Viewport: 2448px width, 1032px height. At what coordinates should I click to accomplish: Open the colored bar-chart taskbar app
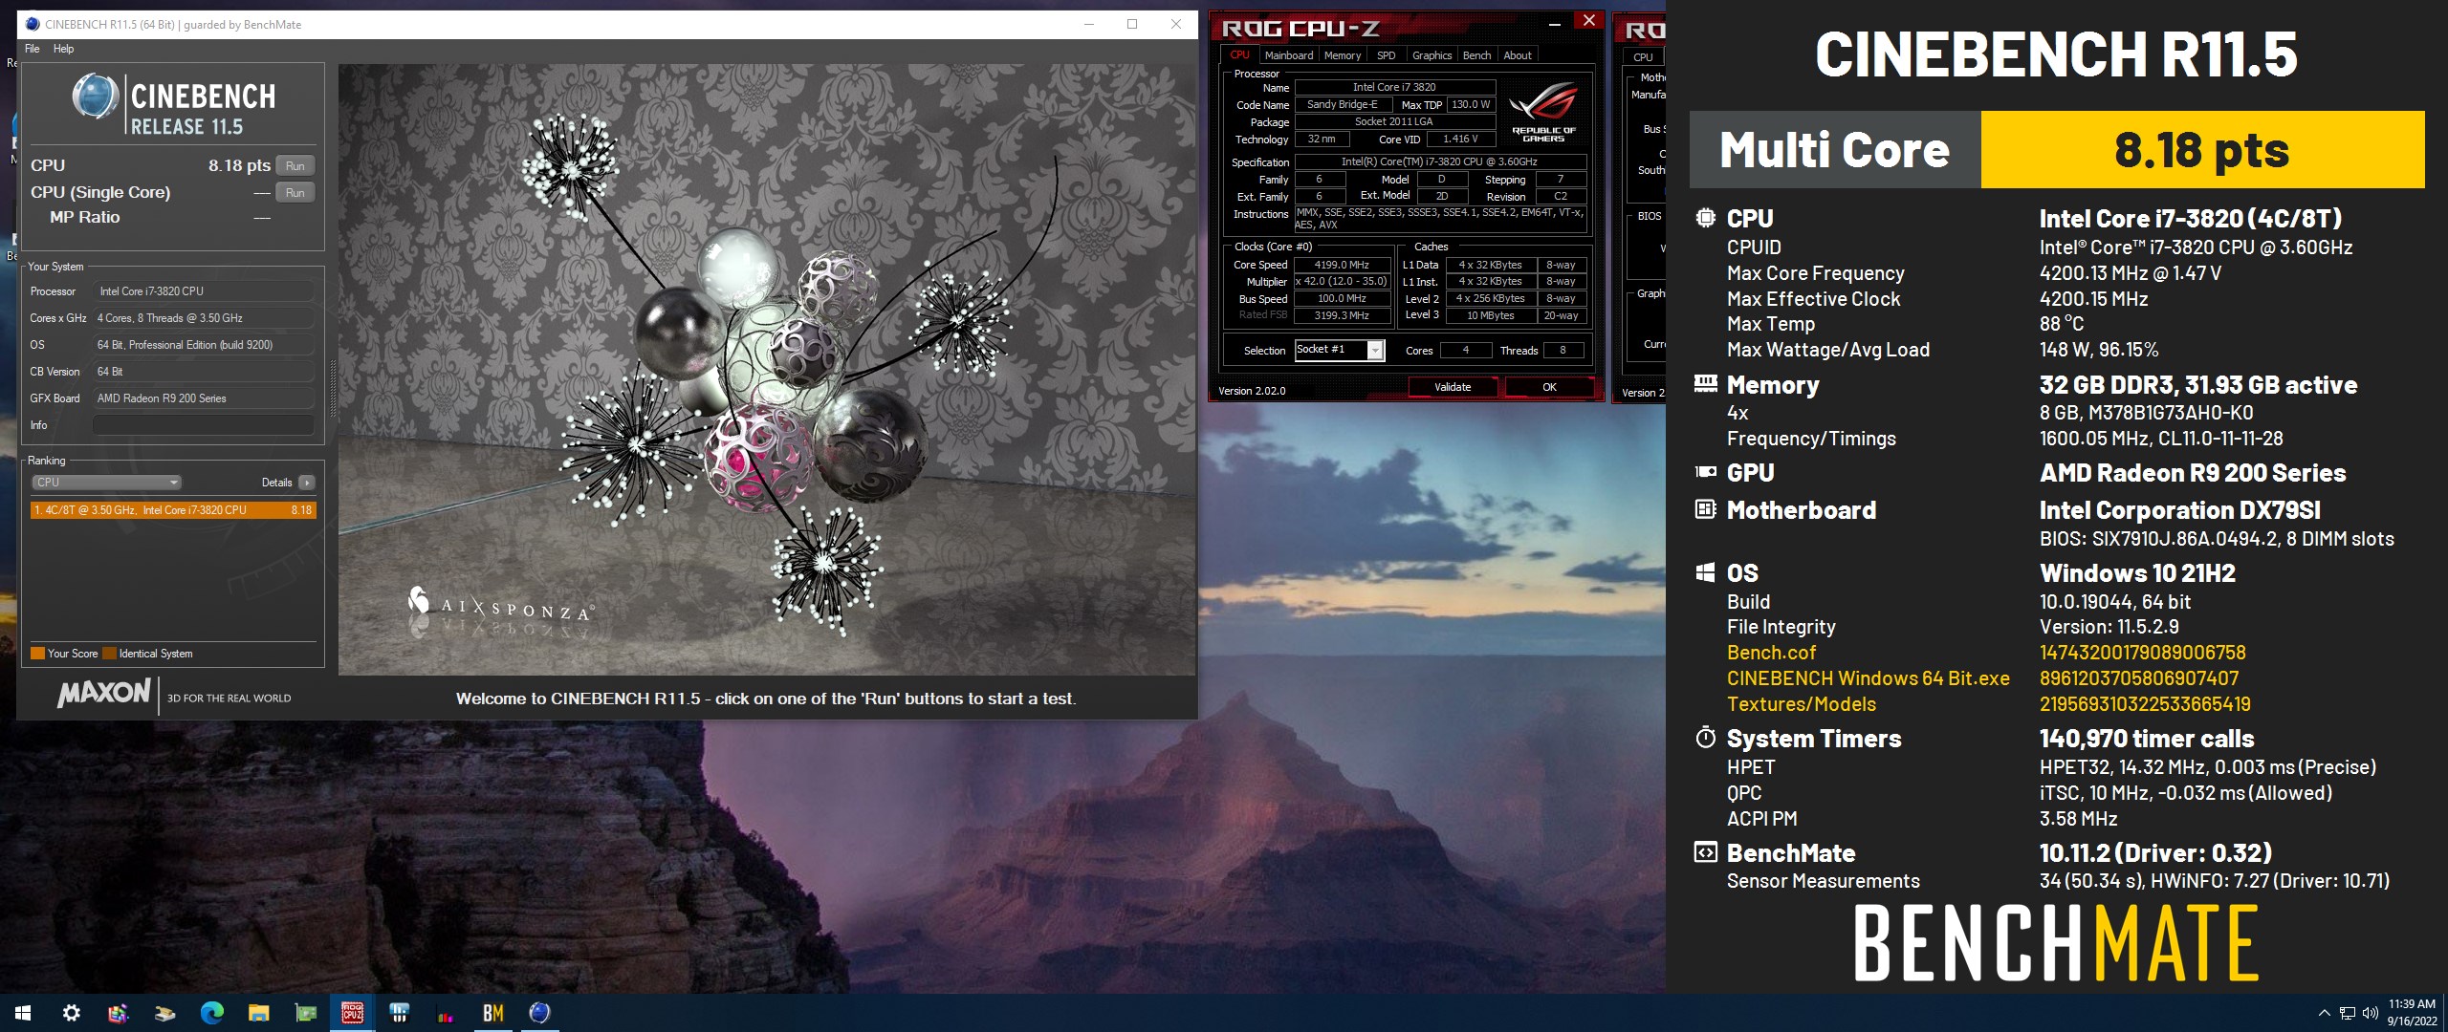click(x=446, y=1013)
